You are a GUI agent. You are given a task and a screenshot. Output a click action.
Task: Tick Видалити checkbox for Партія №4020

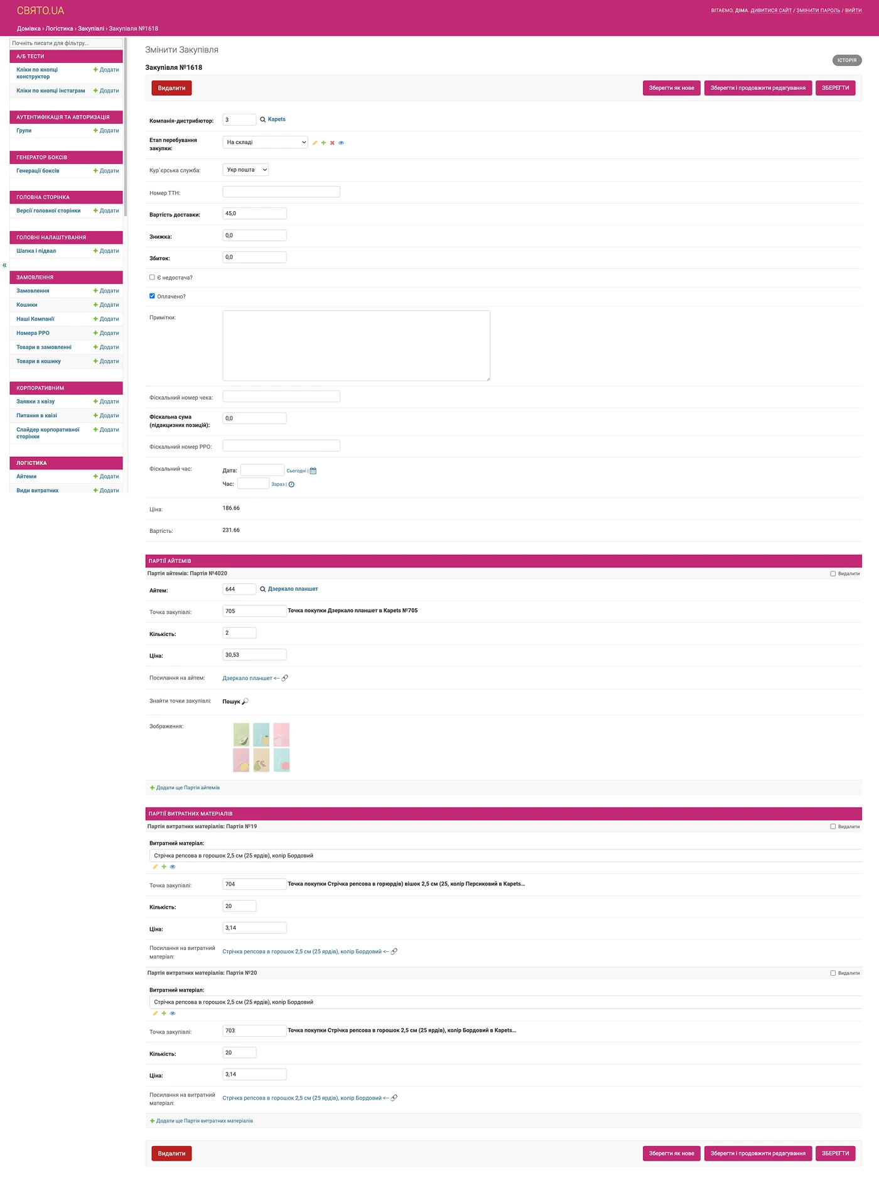pyautogui.click(x=833, y=574)
